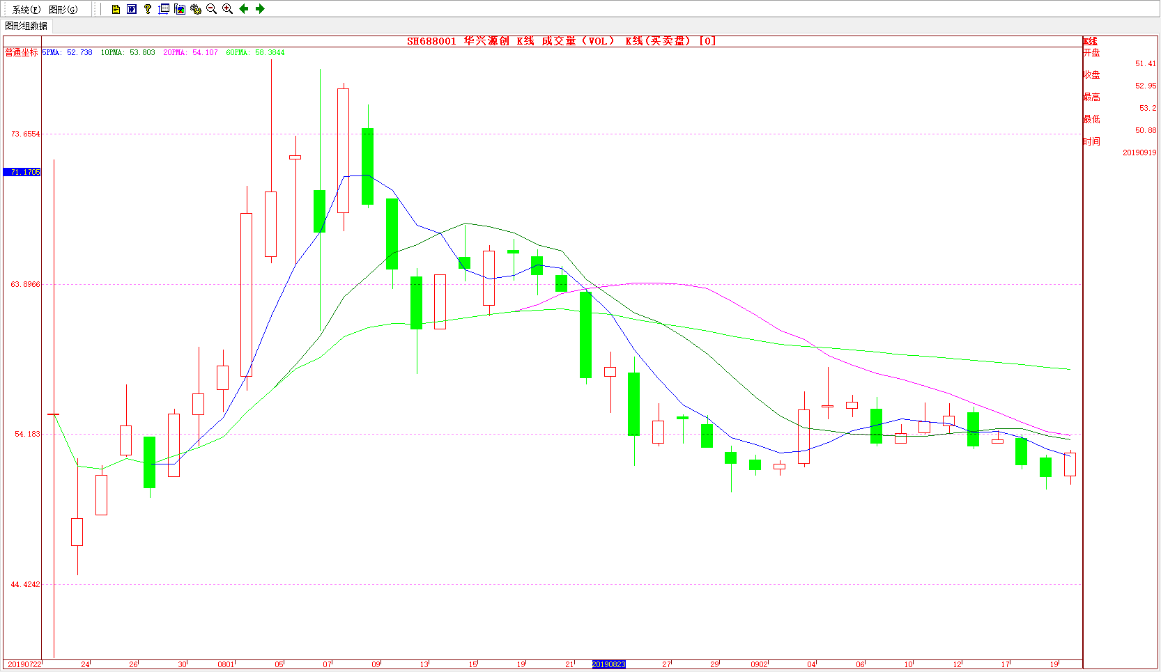This screenshot has width=1161, height=672.
Task: Click the chart picture icon
Action: click(x=180, y=9)
